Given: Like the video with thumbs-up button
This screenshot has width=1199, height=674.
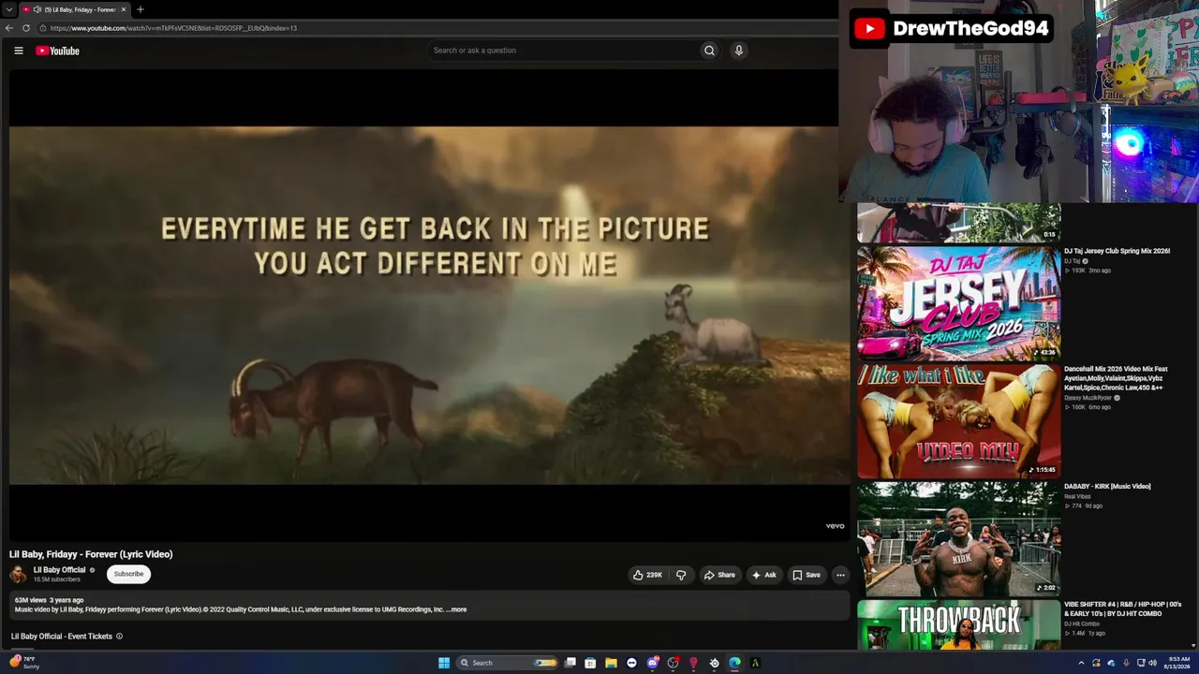Looking at the screenshot, I should [x=647, y=575].
